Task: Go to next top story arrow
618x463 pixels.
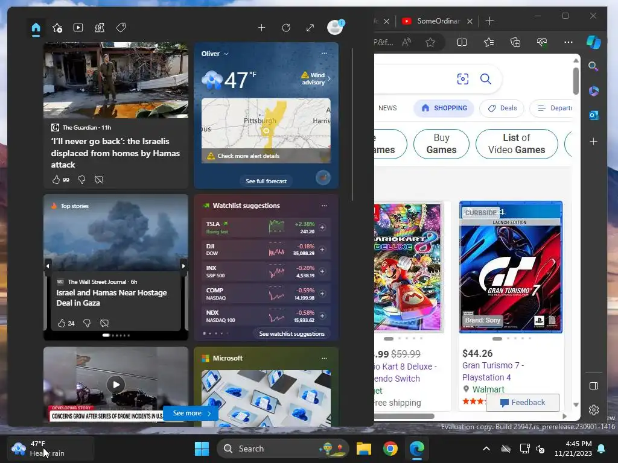Action: [183, 266]
